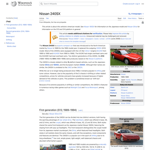Open the 'FR layout' infobox link
150x150 pixels.
124,90
